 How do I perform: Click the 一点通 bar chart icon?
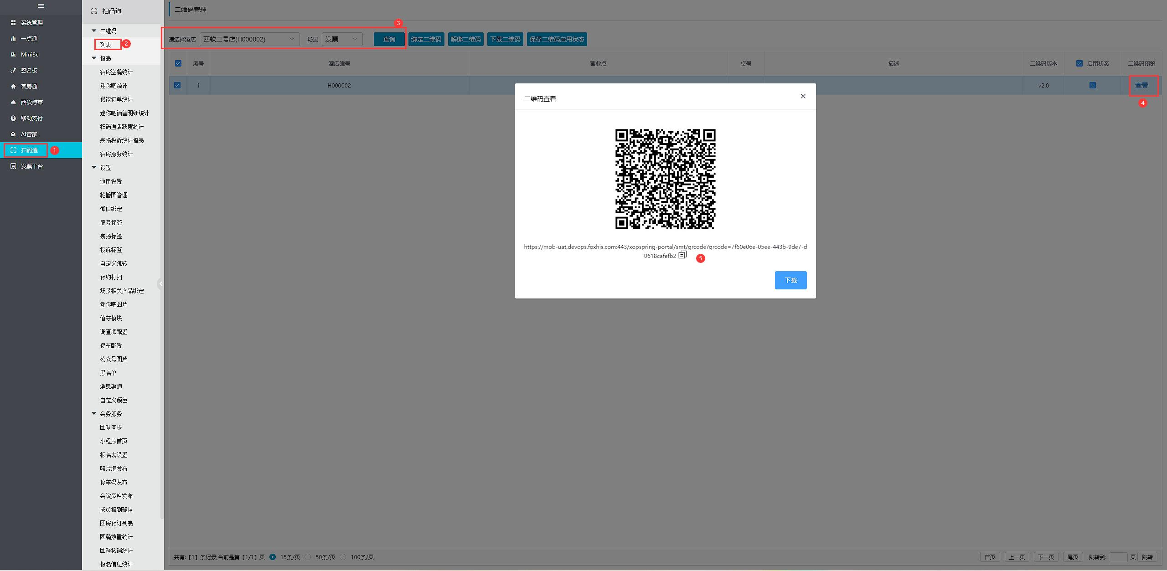tap(13, 38)
